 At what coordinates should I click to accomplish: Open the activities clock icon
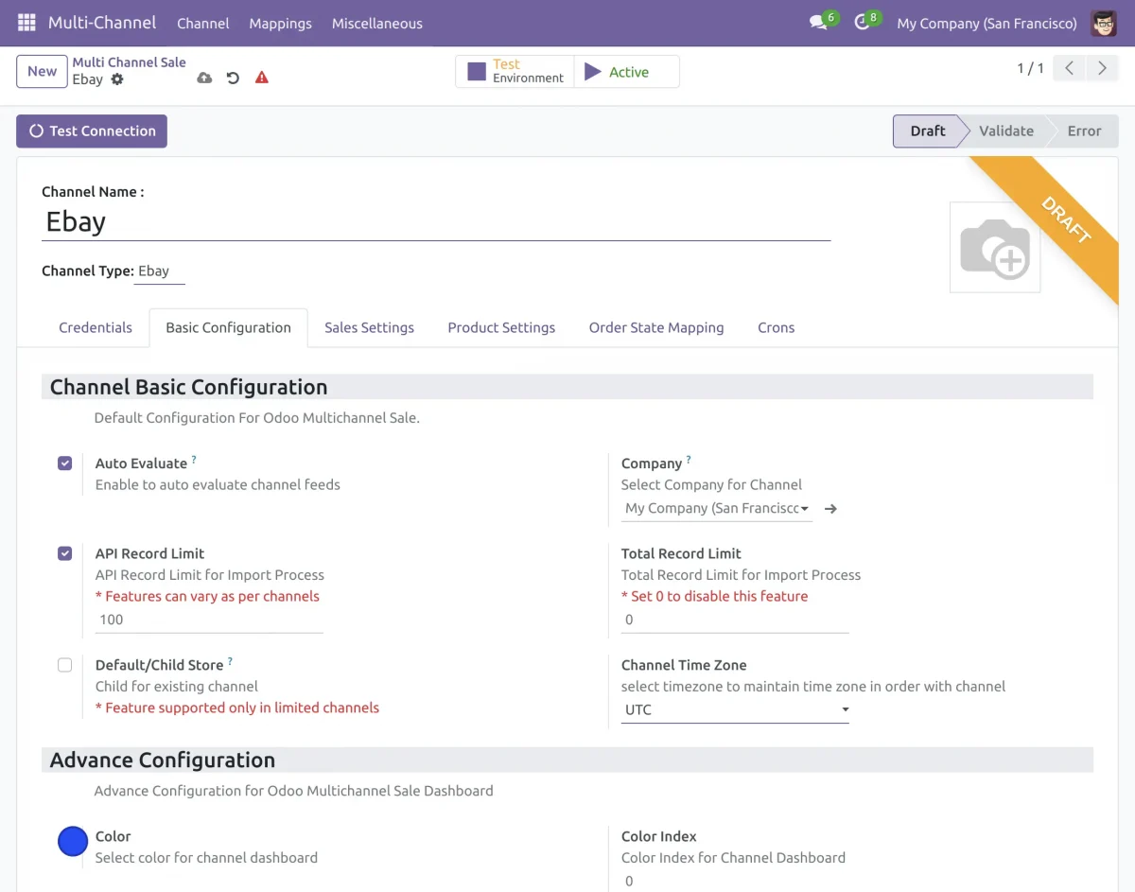point(862,23)
